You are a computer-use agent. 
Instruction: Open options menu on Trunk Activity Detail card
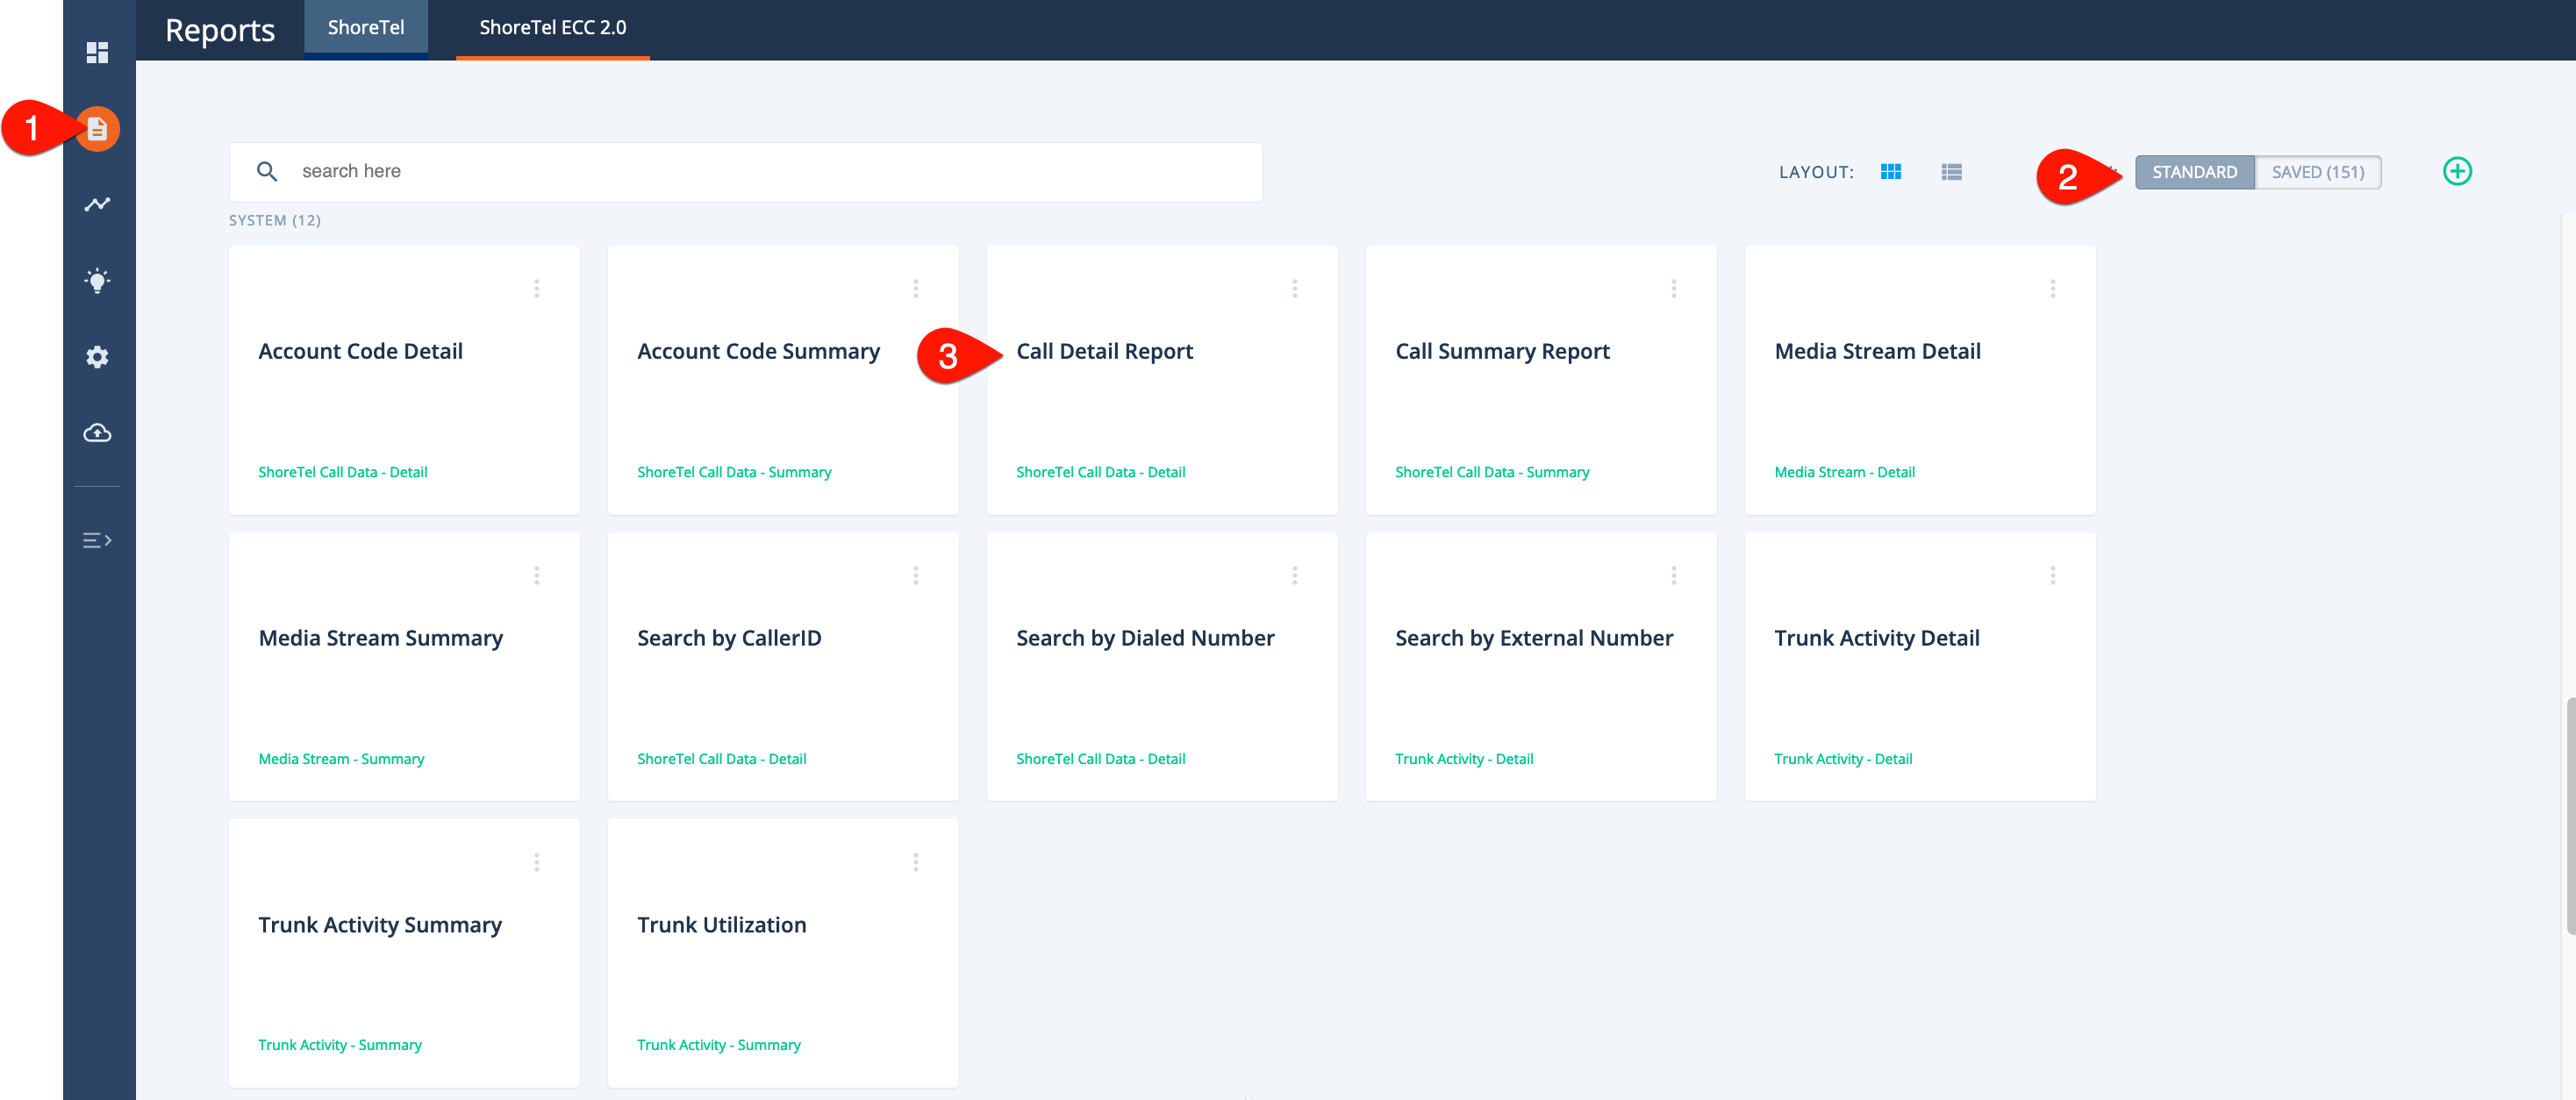[2052, 575]
